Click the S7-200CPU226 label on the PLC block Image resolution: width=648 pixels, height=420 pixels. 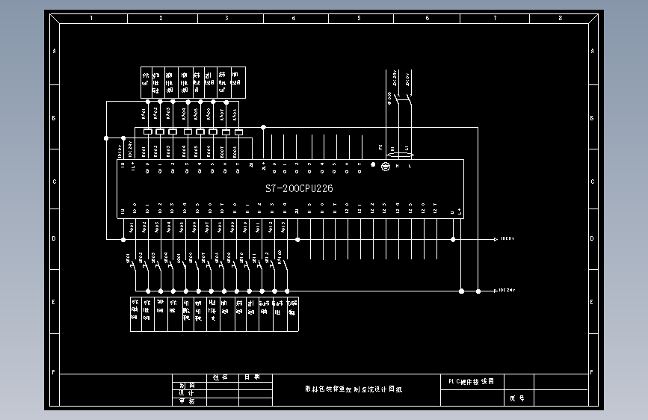tap(299, 188)
